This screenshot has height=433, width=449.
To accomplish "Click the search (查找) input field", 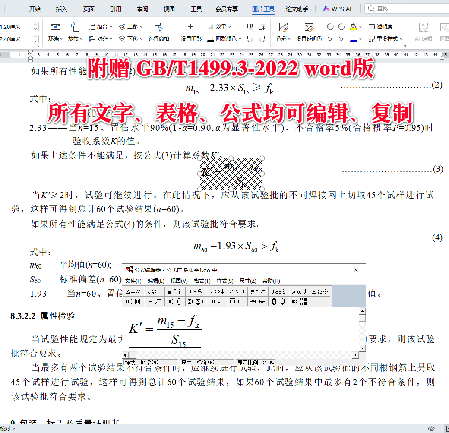I will click(408, 9).
